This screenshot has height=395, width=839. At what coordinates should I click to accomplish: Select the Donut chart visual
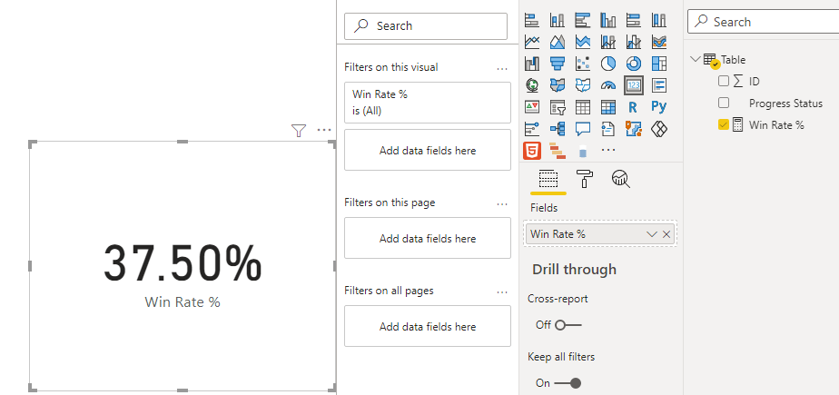pos(634,64)
